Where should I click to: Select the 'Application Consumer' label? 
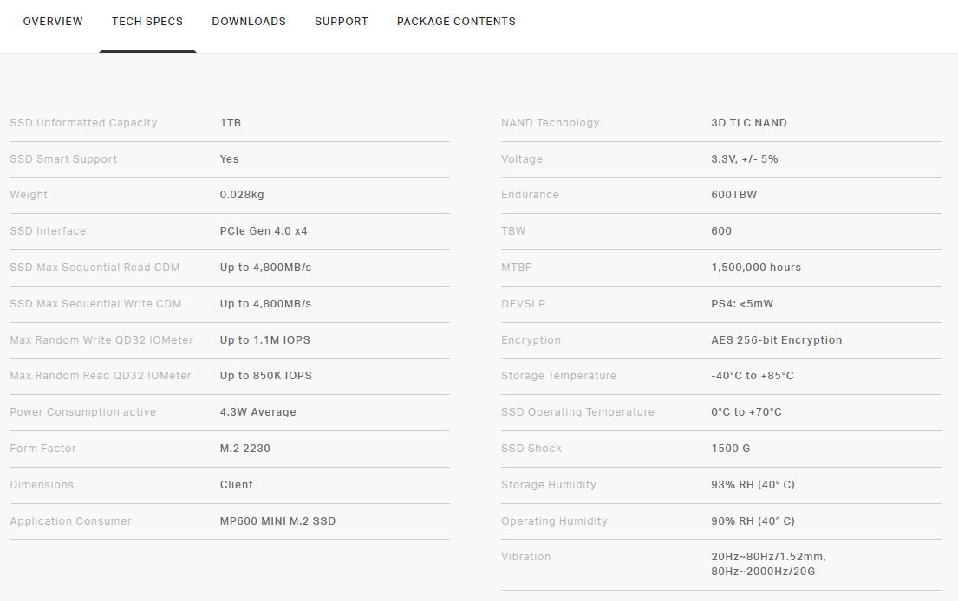tap(70, 521)
